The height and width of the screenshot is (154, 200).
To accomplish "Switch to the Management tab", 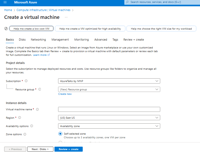I will pos(60,40).
